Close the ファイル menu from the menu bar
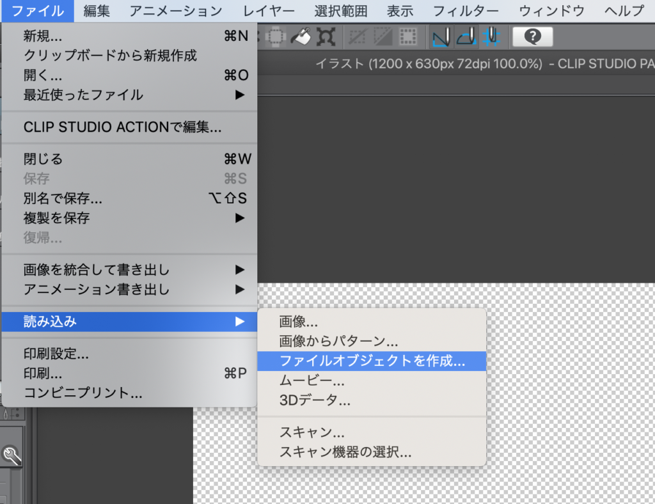The image size is (655, 504). [x=38, y=11]
